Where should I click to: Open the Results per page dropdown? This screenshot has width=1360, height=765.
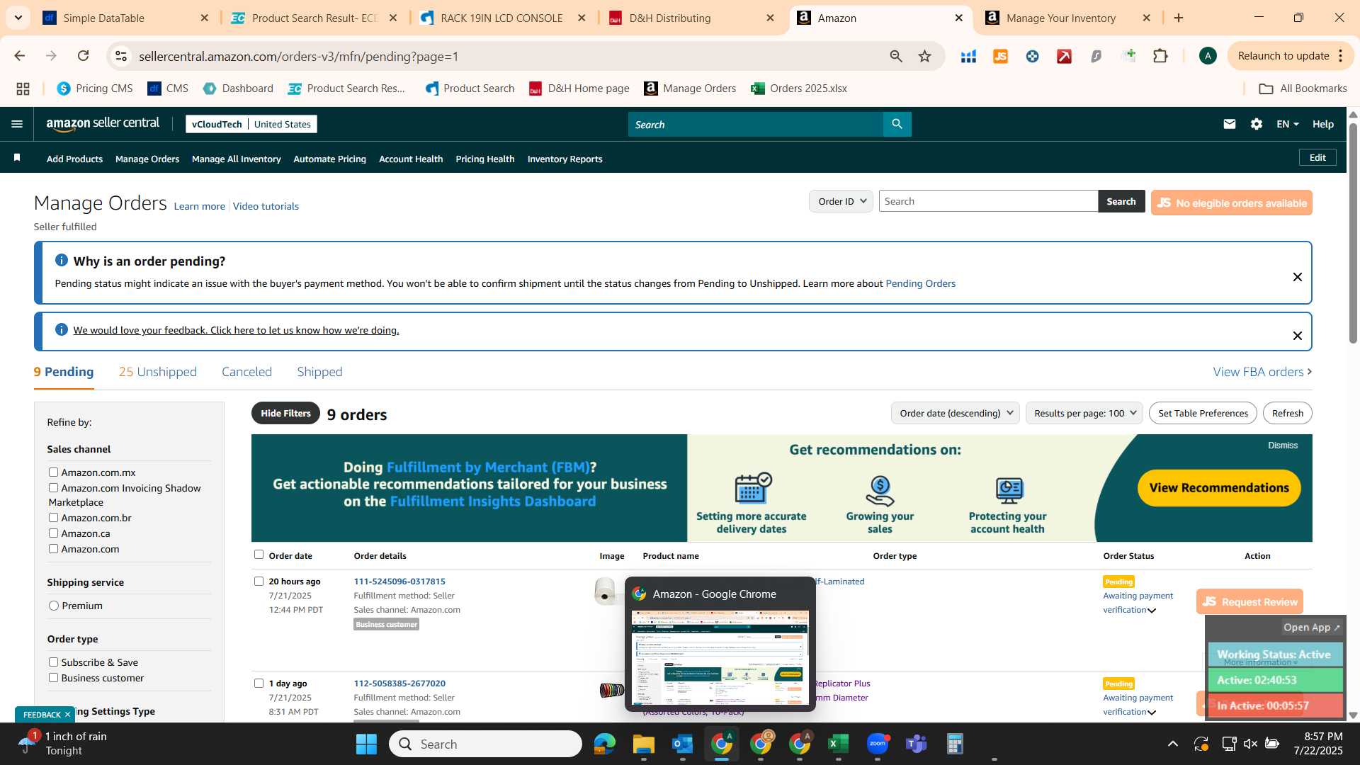(1084, 413)
